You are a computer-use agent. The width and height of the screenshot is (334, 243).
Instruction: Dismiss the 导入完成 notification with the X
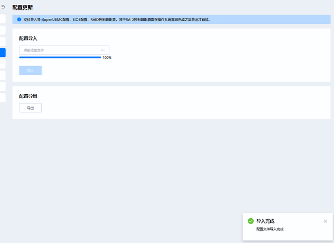[x=325, y=221]
